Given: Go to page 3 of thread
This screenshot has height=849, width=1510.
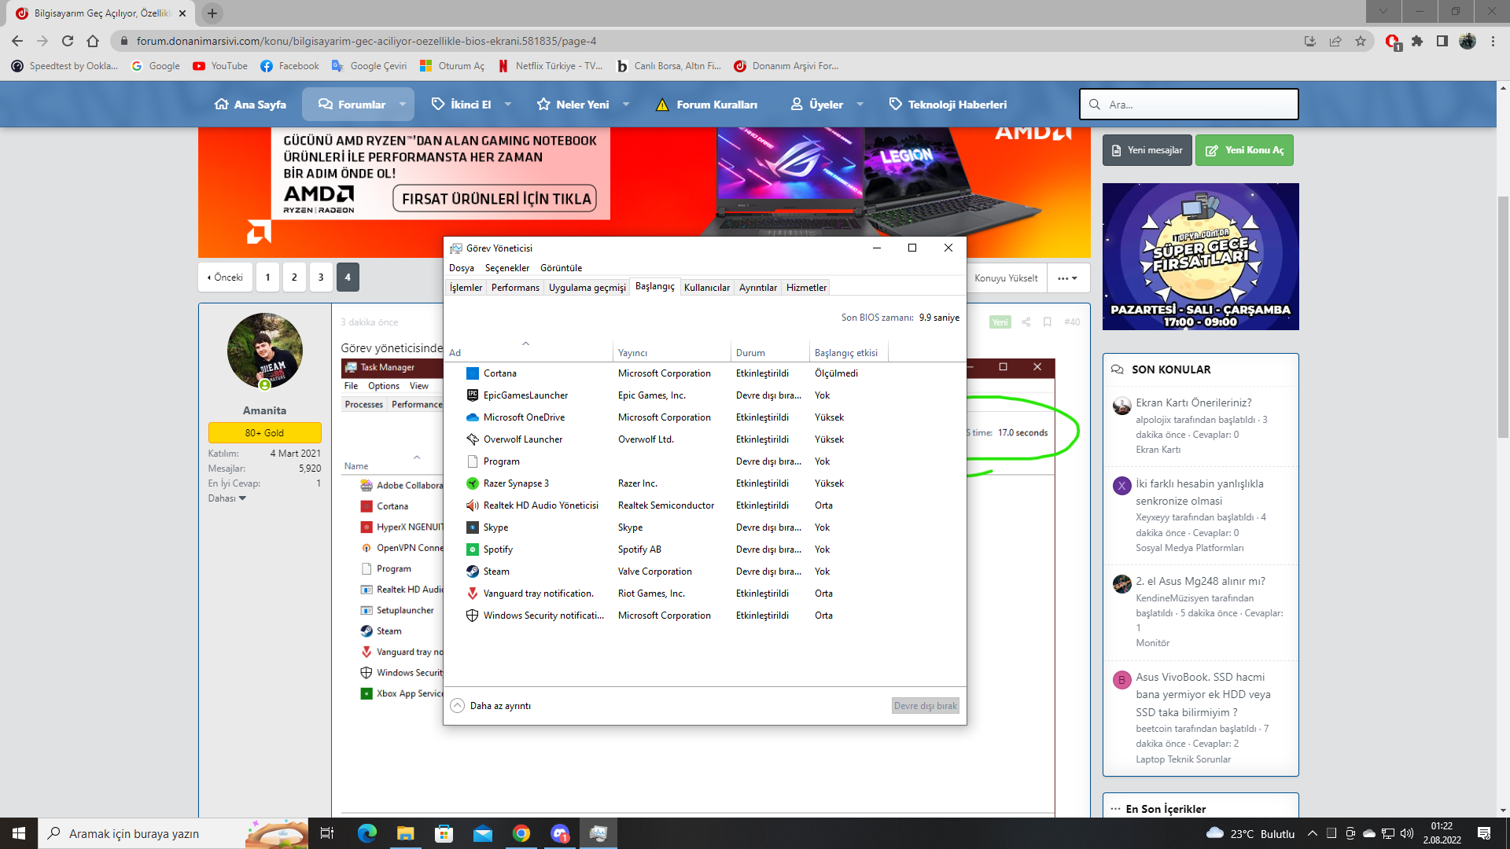Looking at the screenshot, I should pyautogui.click(x=321, y=277).
